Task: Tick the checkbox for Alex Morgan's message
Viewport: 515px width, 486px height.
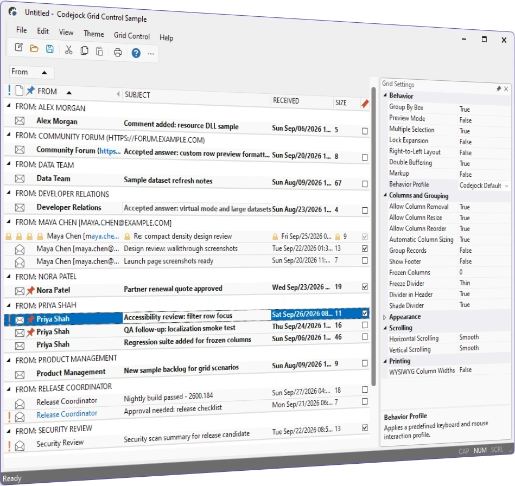Action: coord(365,131)
